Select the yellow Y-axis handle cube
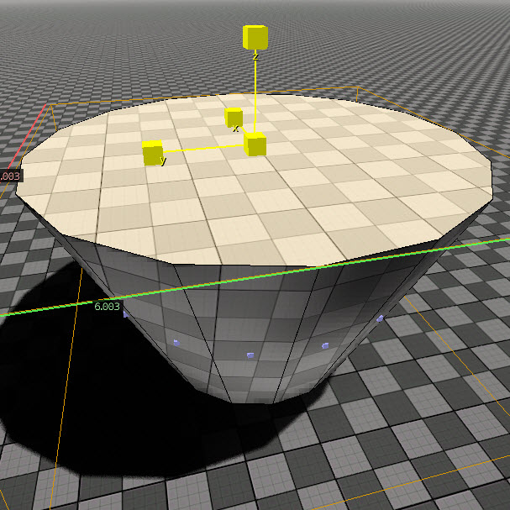 (152, 153)
